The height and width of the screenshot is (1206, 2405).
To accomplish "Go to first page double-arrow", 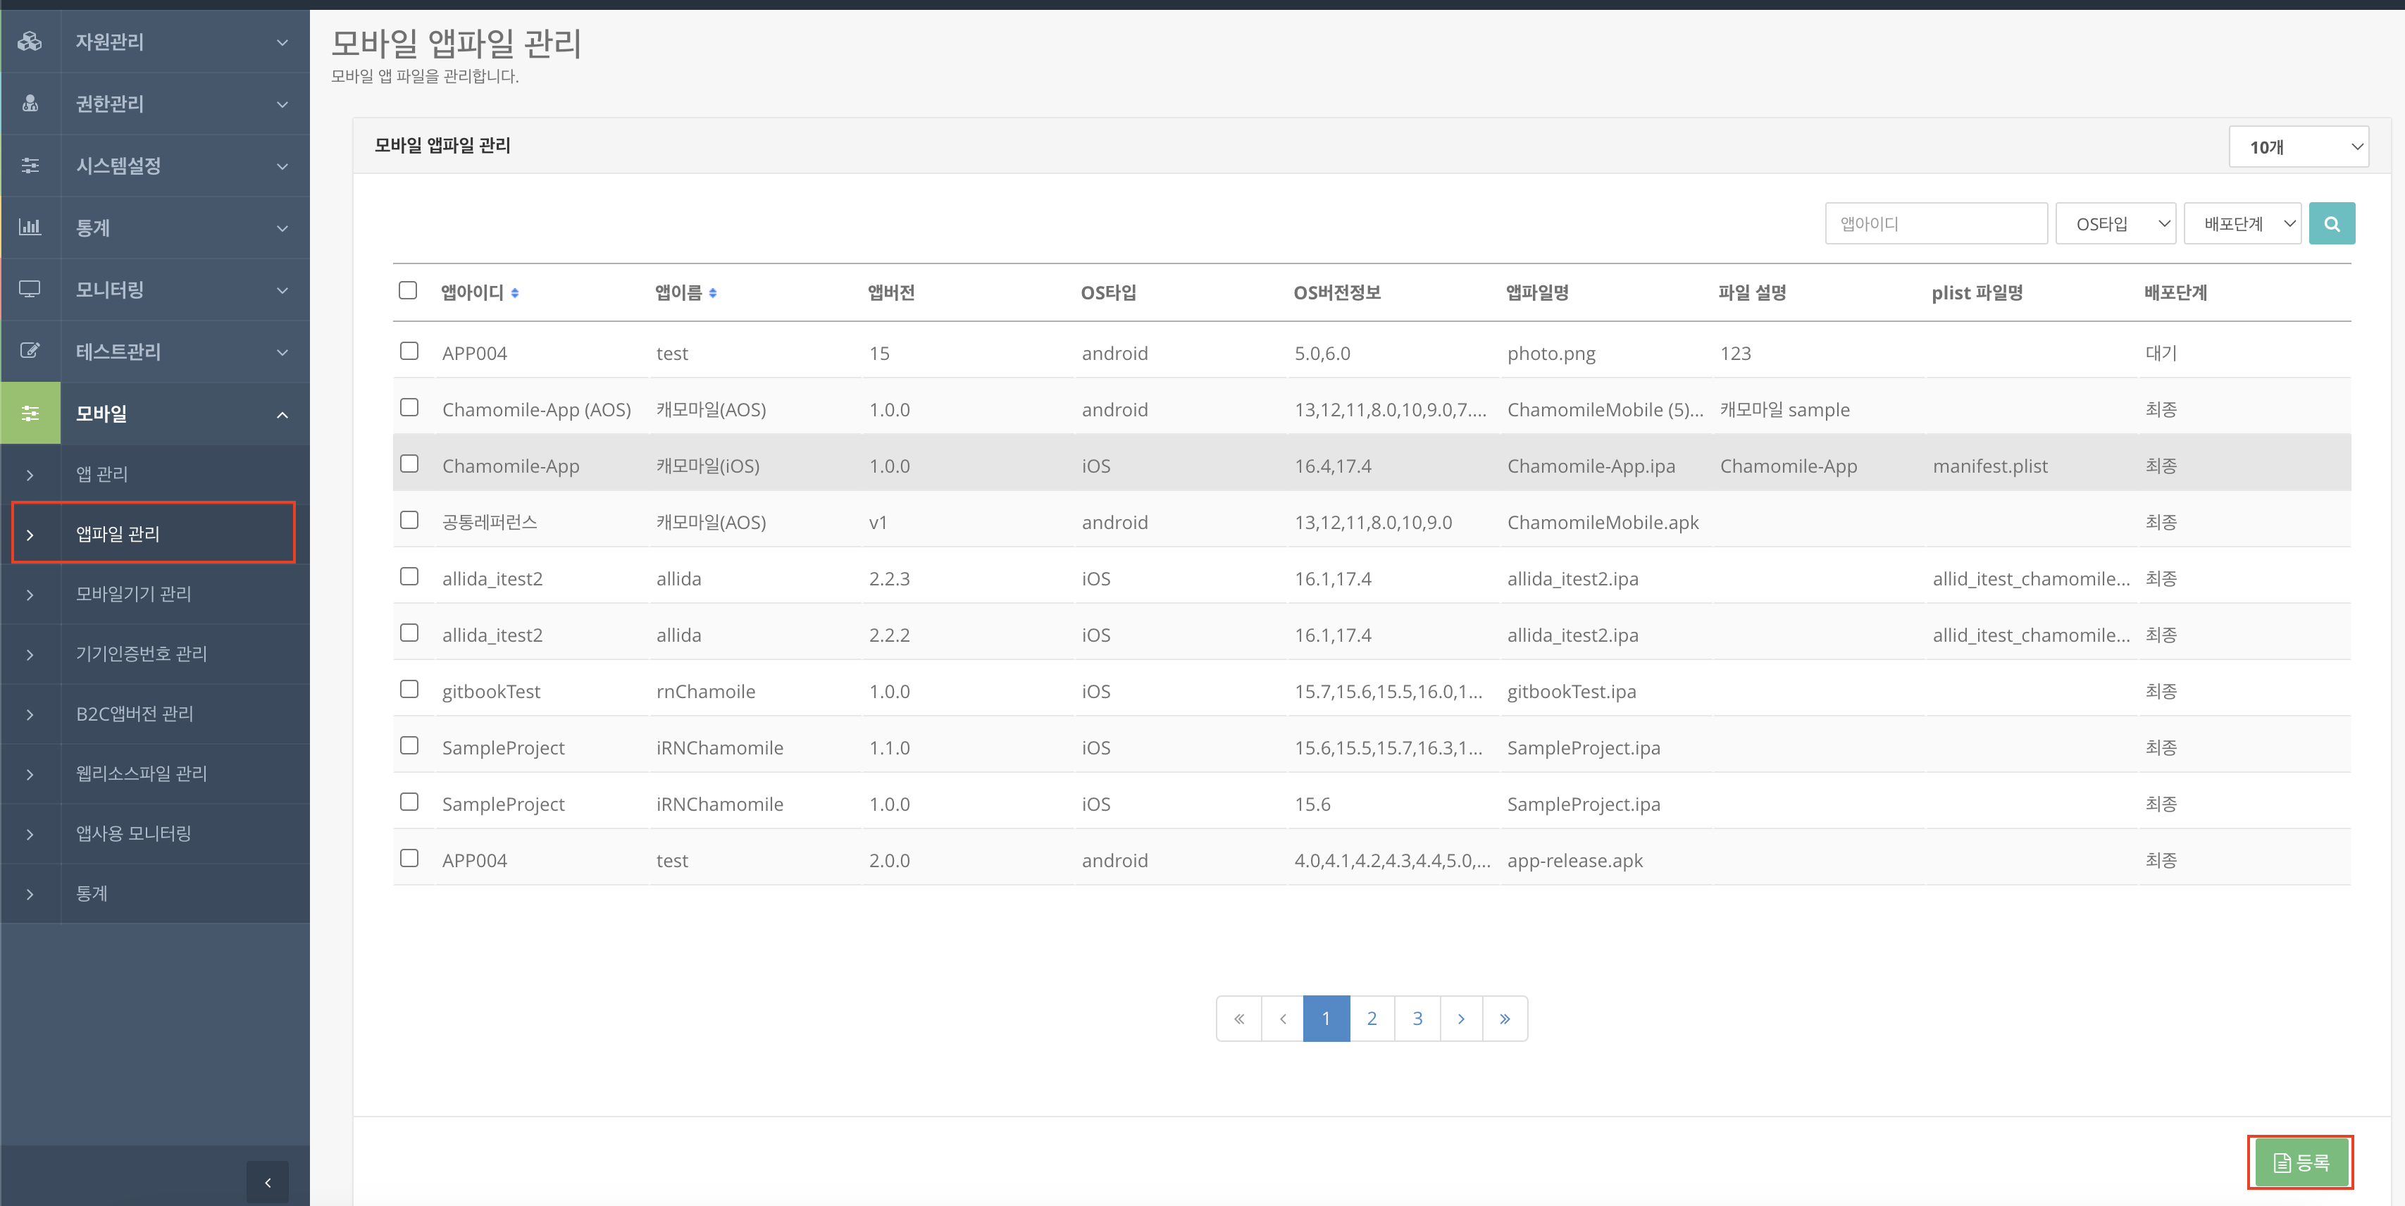I will [x=1239, y=1019].
